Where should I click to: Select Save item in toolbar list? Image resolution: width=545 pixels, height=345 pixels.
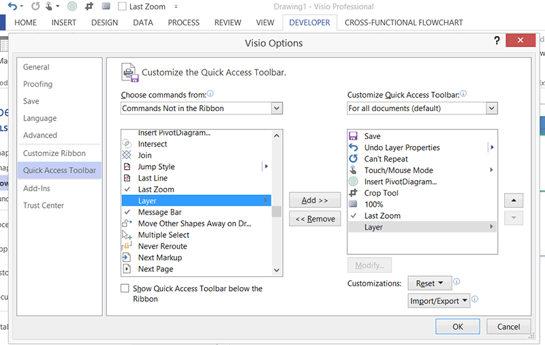click(x=422, y=136)
